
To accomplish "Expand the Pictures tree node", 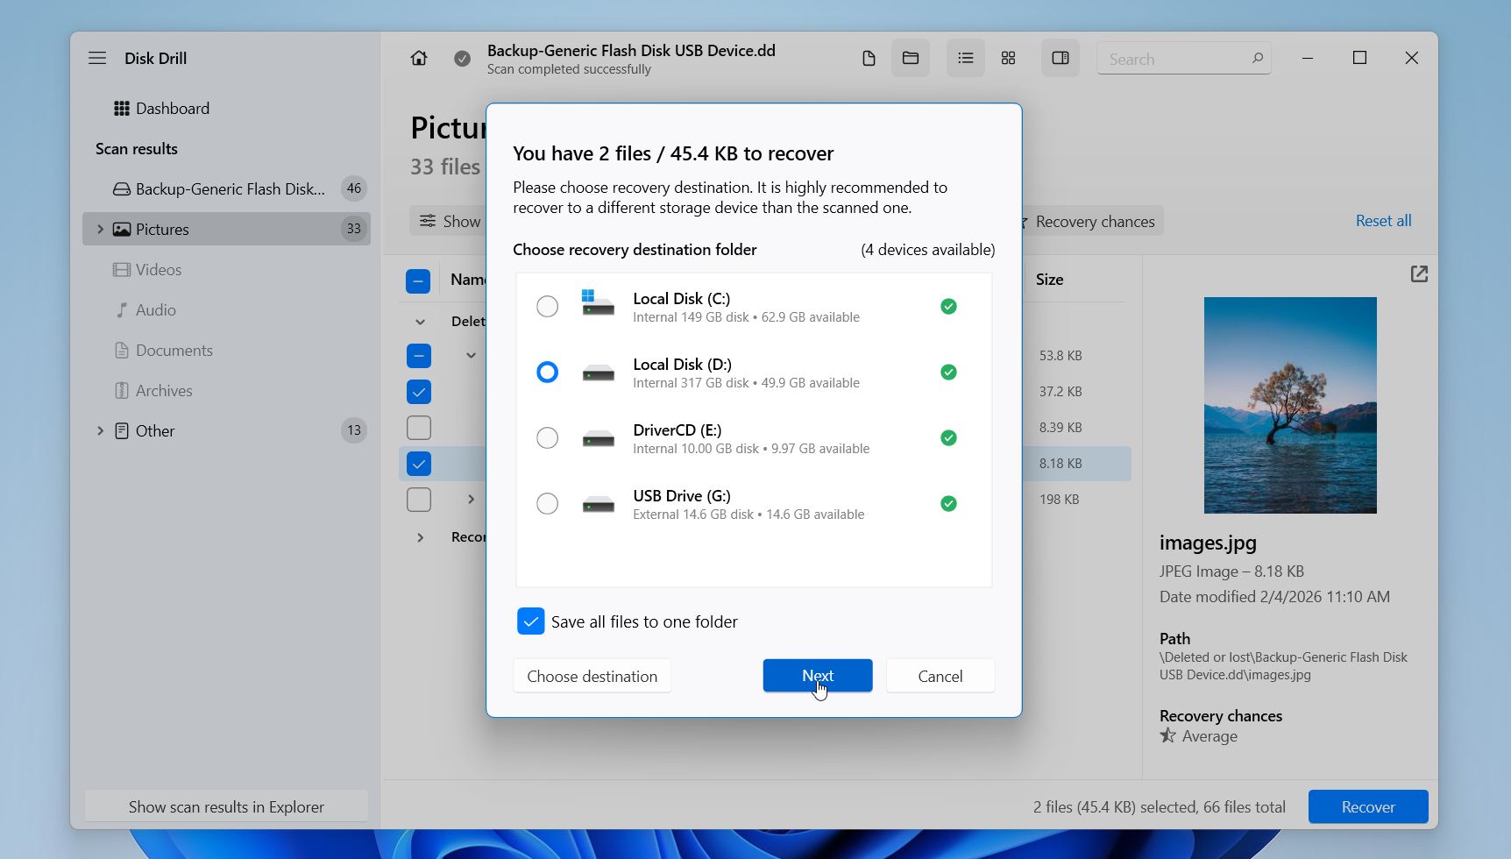I will click(100, 229).
